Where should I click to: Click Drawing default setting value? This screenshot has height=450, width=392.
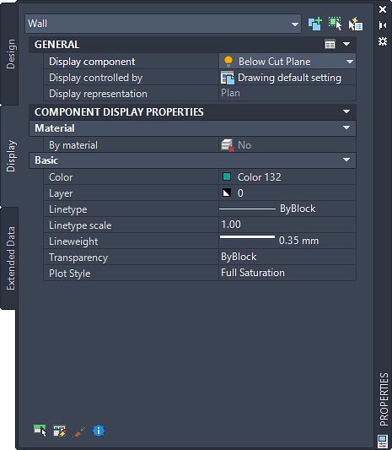289,78
